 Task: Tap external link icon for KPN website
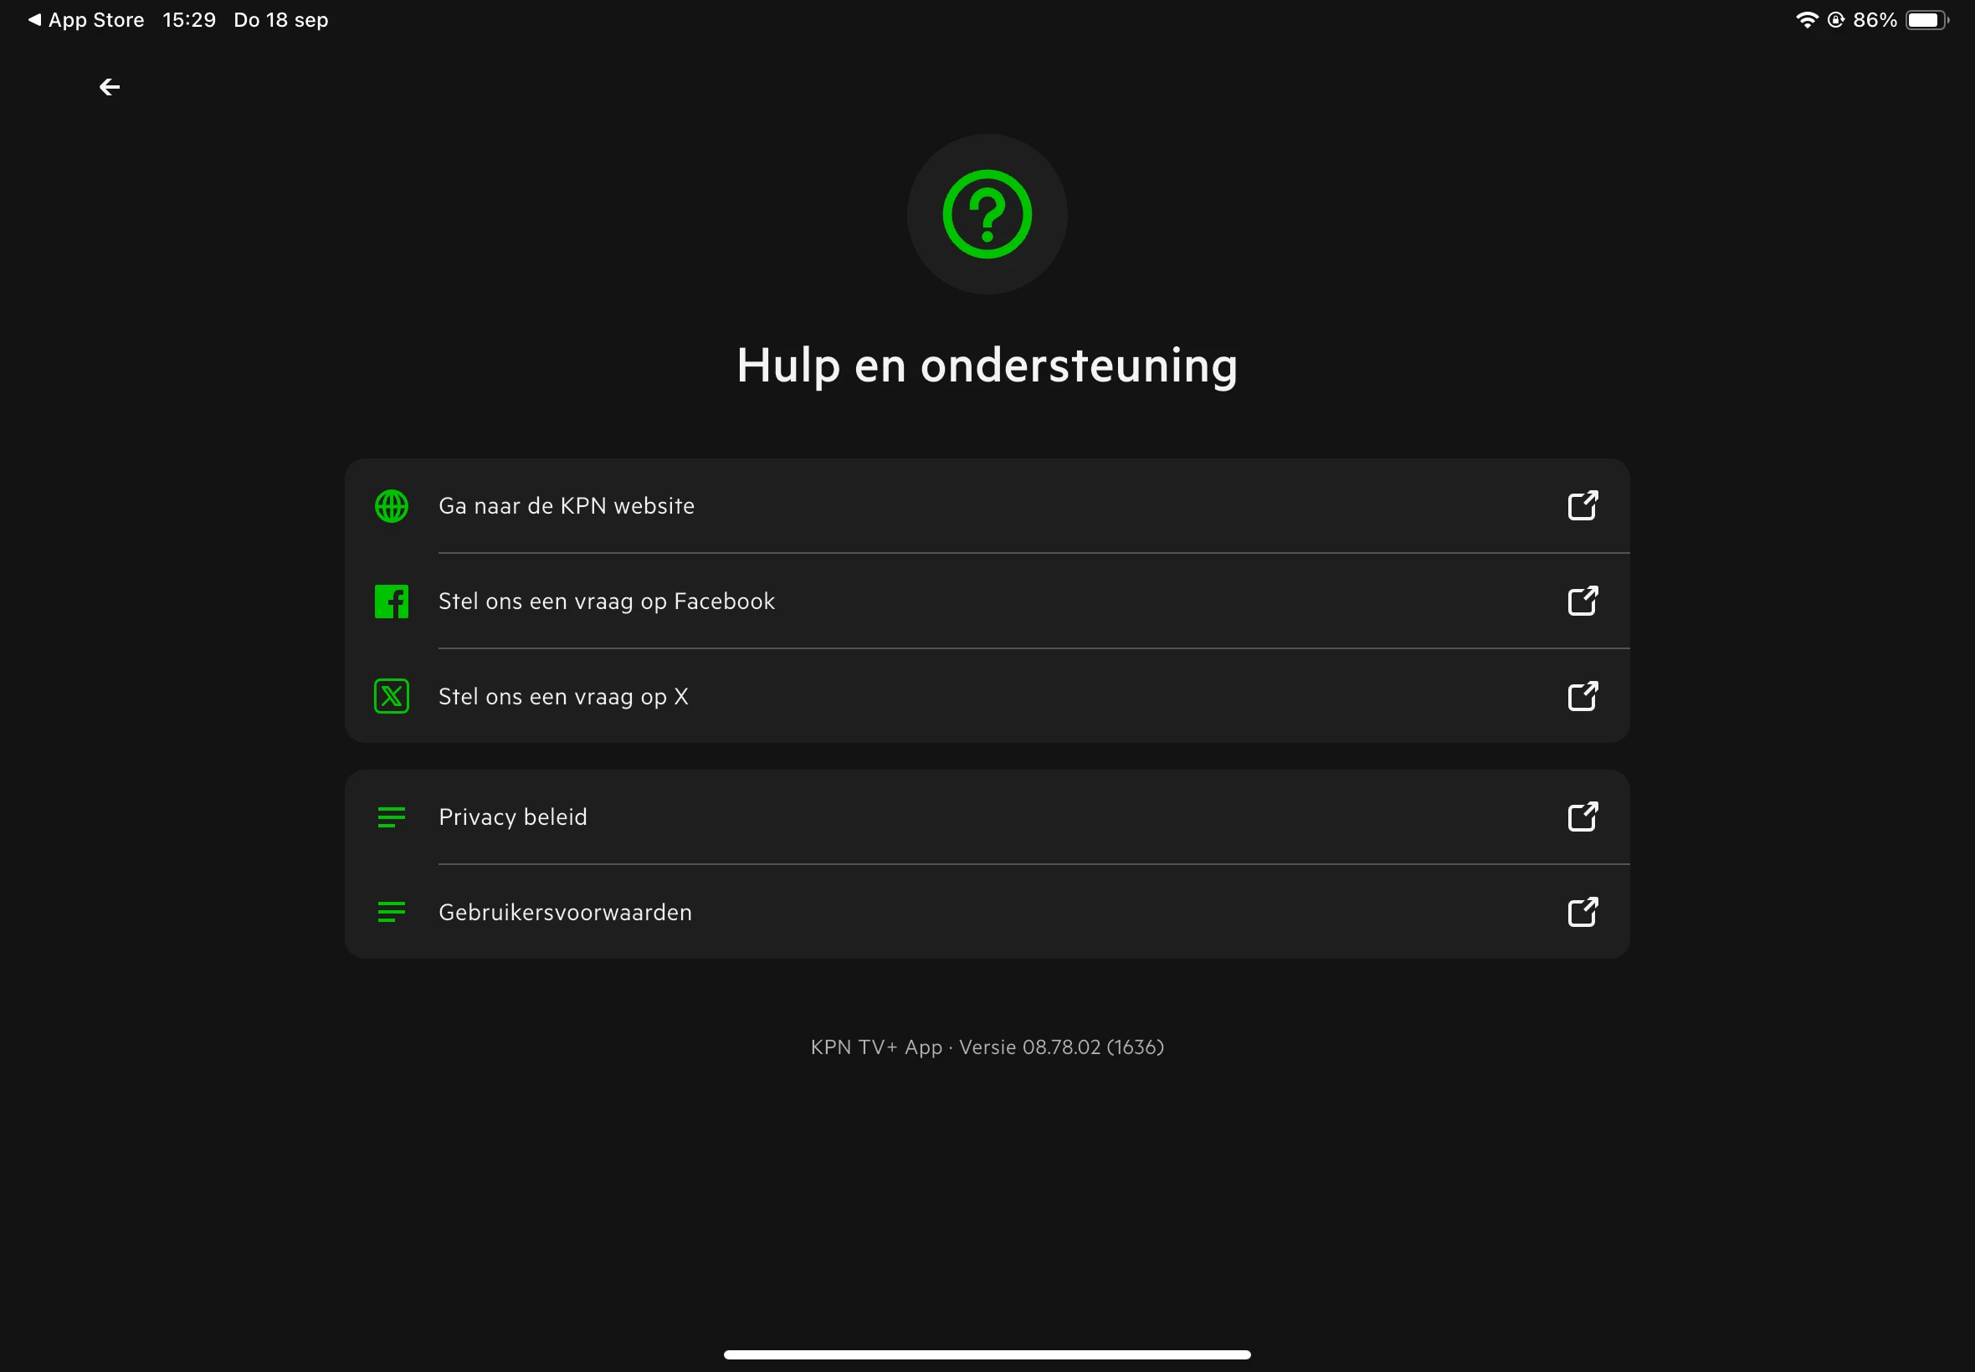pyautogui.click(x=1582, y=505)
